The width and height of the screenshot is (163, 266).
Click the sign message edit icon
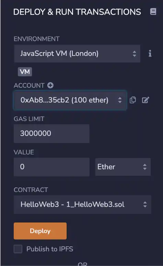point(145,100)
